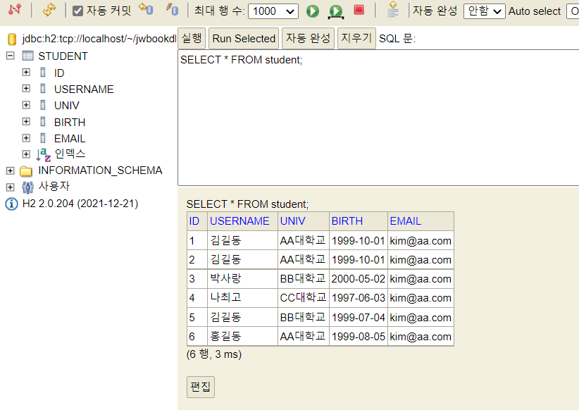Click inside the SQL statement text area
The height and width of the screenshot is (410, 579).
pos(378,118)
